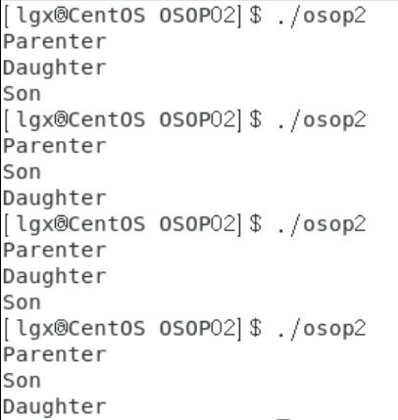Click the fourth Parenter output line
The height and width of the screenshot is (420, 398).
pos(55,354)
